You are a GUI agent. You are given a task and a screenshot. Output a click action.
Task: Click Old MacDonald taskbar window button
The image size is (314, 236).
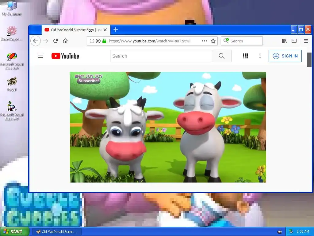pos(57,232)
